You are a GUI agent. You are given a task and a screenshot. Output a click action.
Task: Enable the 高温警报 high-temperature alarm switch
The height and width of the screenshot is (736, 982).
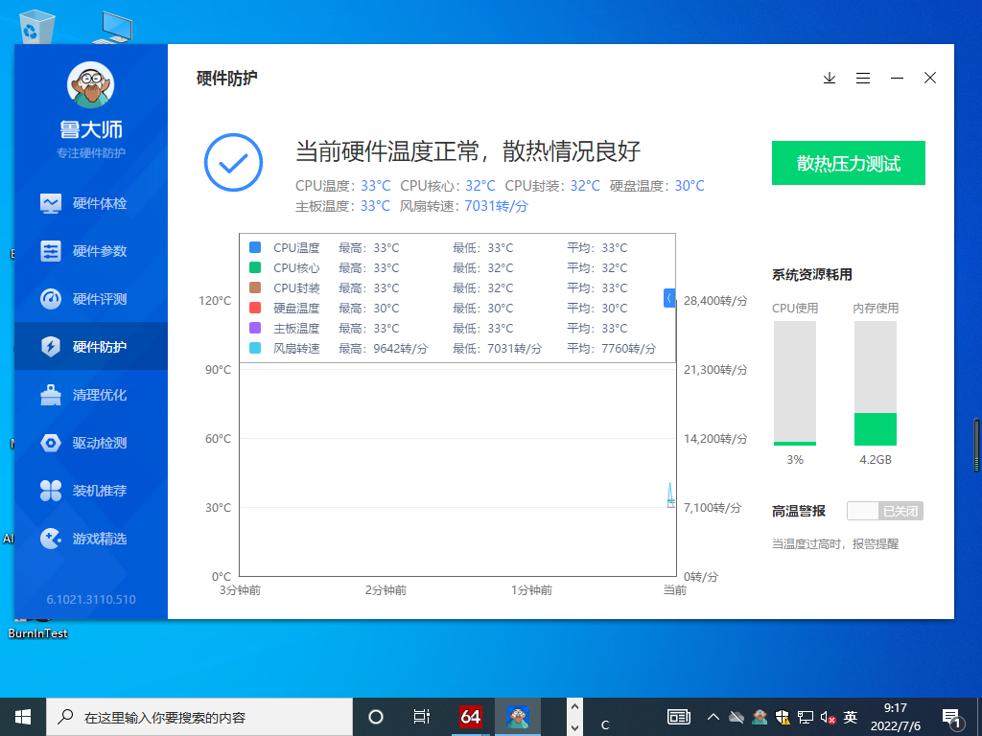click(x=884, y=511)
